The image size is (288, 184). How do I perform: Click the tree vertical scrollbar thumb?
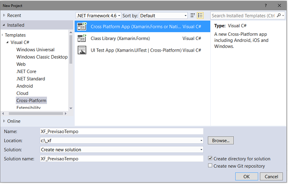click(71, 49)
